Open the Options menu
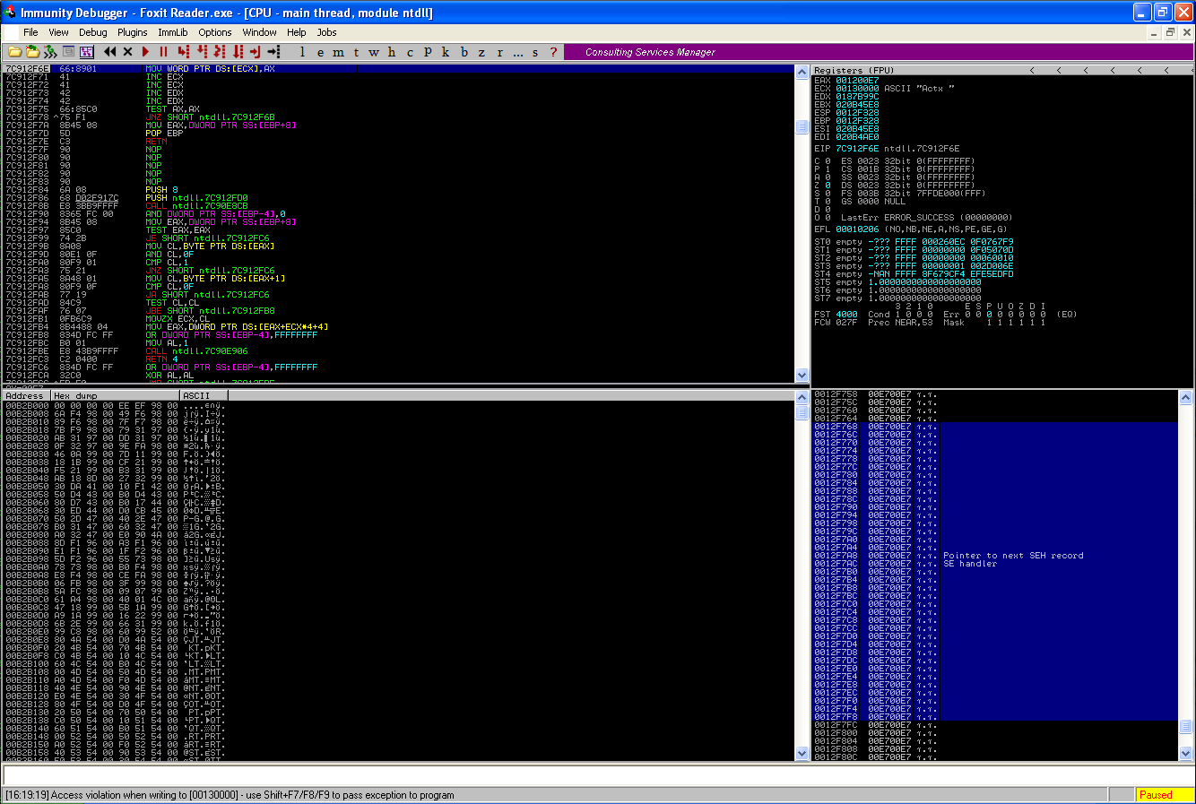This screenshot has height=804, width=1196. (x=215, y=32)
